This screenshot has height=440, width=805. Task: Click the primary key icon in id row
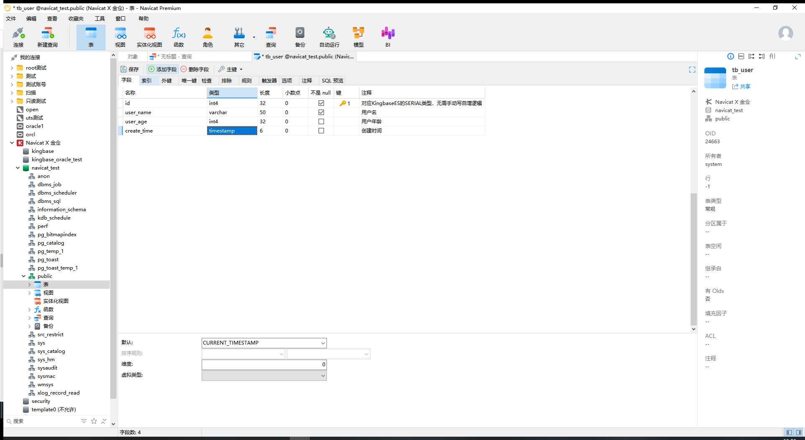[343, 103]
